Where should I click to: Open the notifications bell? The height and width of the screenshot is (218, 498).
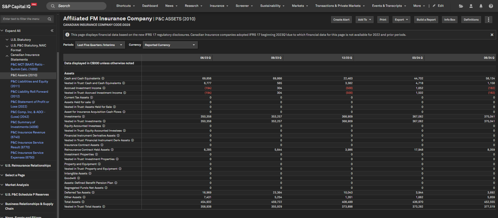pos(481,6)
